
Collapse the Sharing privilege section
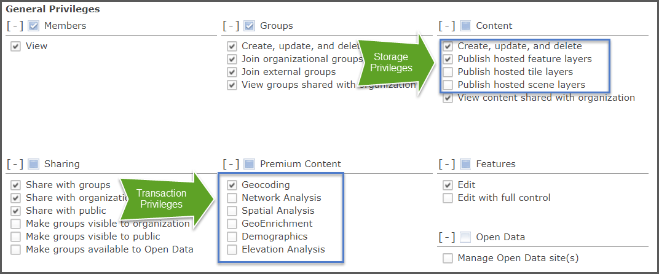point(15,164)
